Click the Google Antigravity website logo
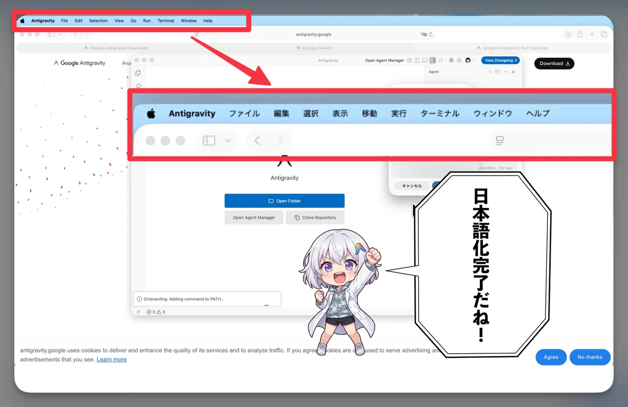628x407 pixels. 80,63
